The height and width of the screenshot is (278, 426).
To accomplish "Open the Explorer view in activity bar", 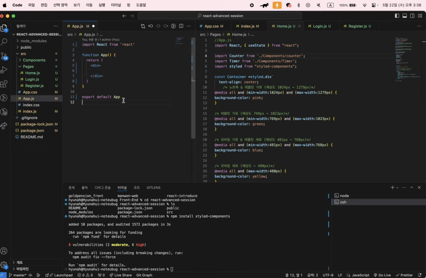I will point(4,28).
